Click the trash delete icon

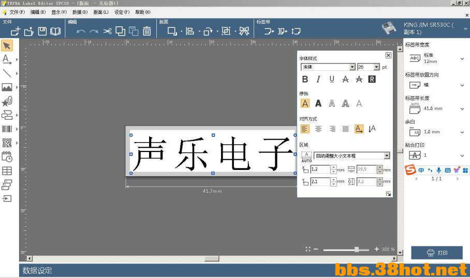click(147, 32)
